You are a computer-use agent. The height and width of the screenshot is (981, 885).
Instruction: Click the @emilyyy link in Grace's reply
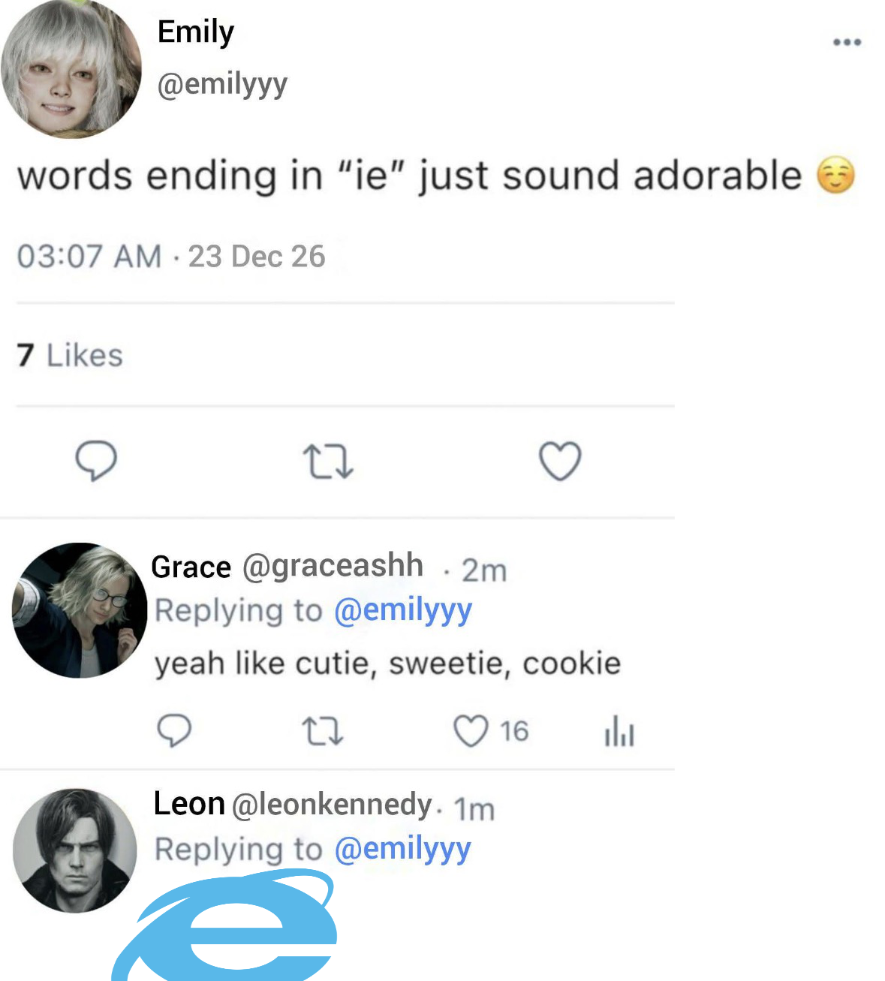pos(402,610)
